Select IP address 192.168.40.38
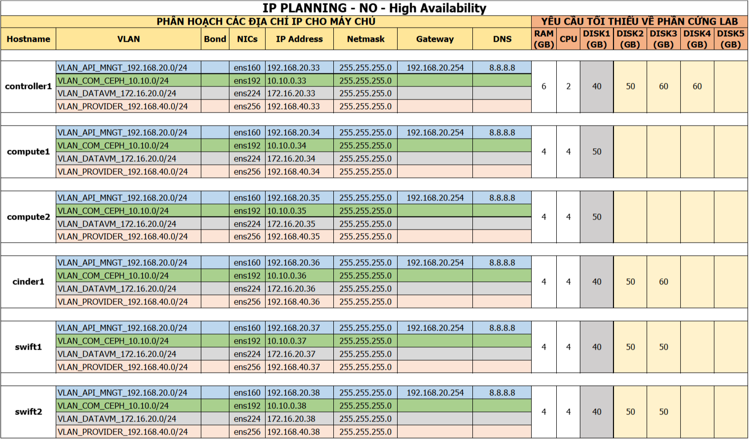The image size is (749, 439). pos(300,432)
